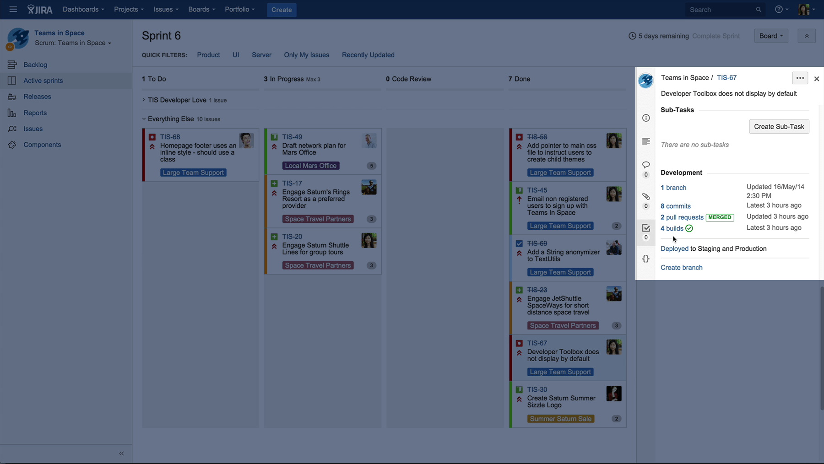The height and width of the screenshot is (464, 824).
Task: Toggle the Product quick filter
Action: [208, 55]
